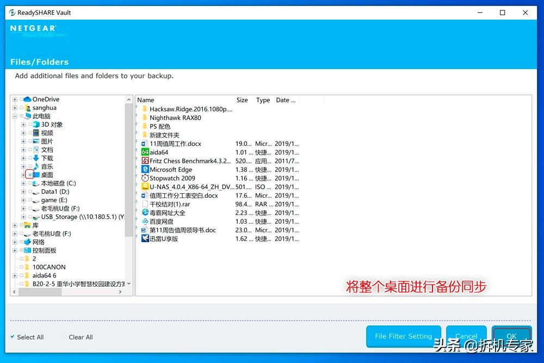Click the Microsoft Edge shortcut icon
This screenshot has width=544, height=363.
(145, 169)
